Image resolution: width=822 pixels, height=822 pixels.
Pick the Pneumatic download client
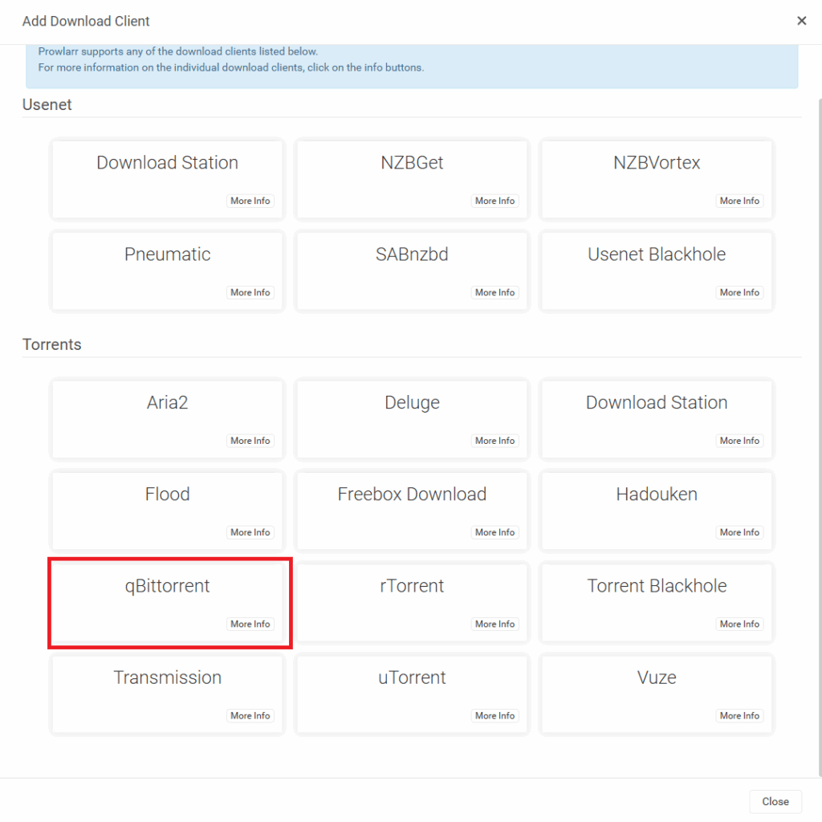tap(167, 271)
